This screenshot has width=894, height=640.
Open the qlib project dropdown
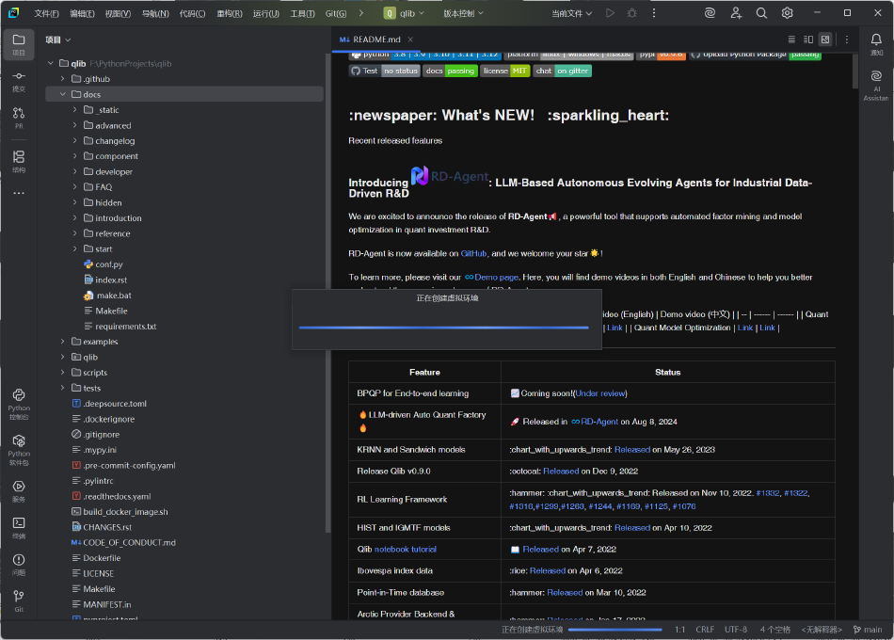[405, 13]
